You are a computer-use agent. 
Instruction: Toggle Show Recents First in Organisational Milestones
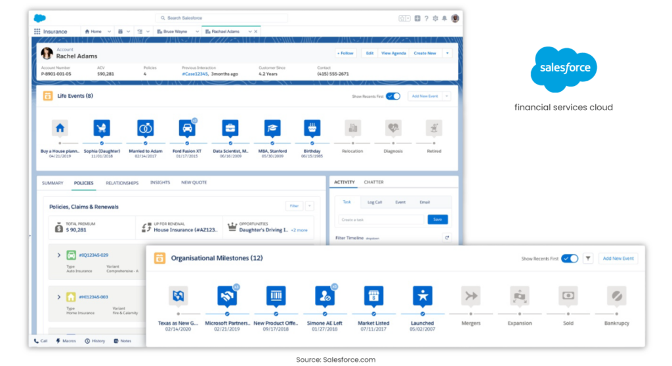point(570,258)
